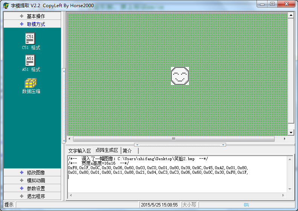Image resolution: width=298 pixels, height=211 pixels.
Task: Click the vertical splitter collapse handle
Action: [64, 106]
